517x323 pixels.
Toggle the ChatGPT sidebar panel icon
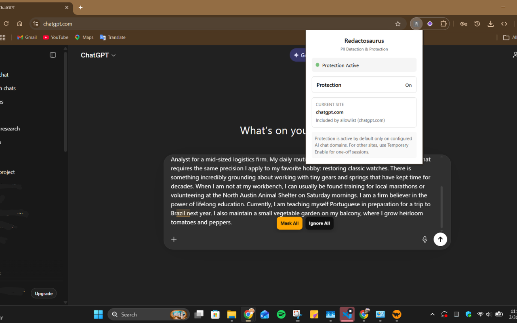[53, 55]
